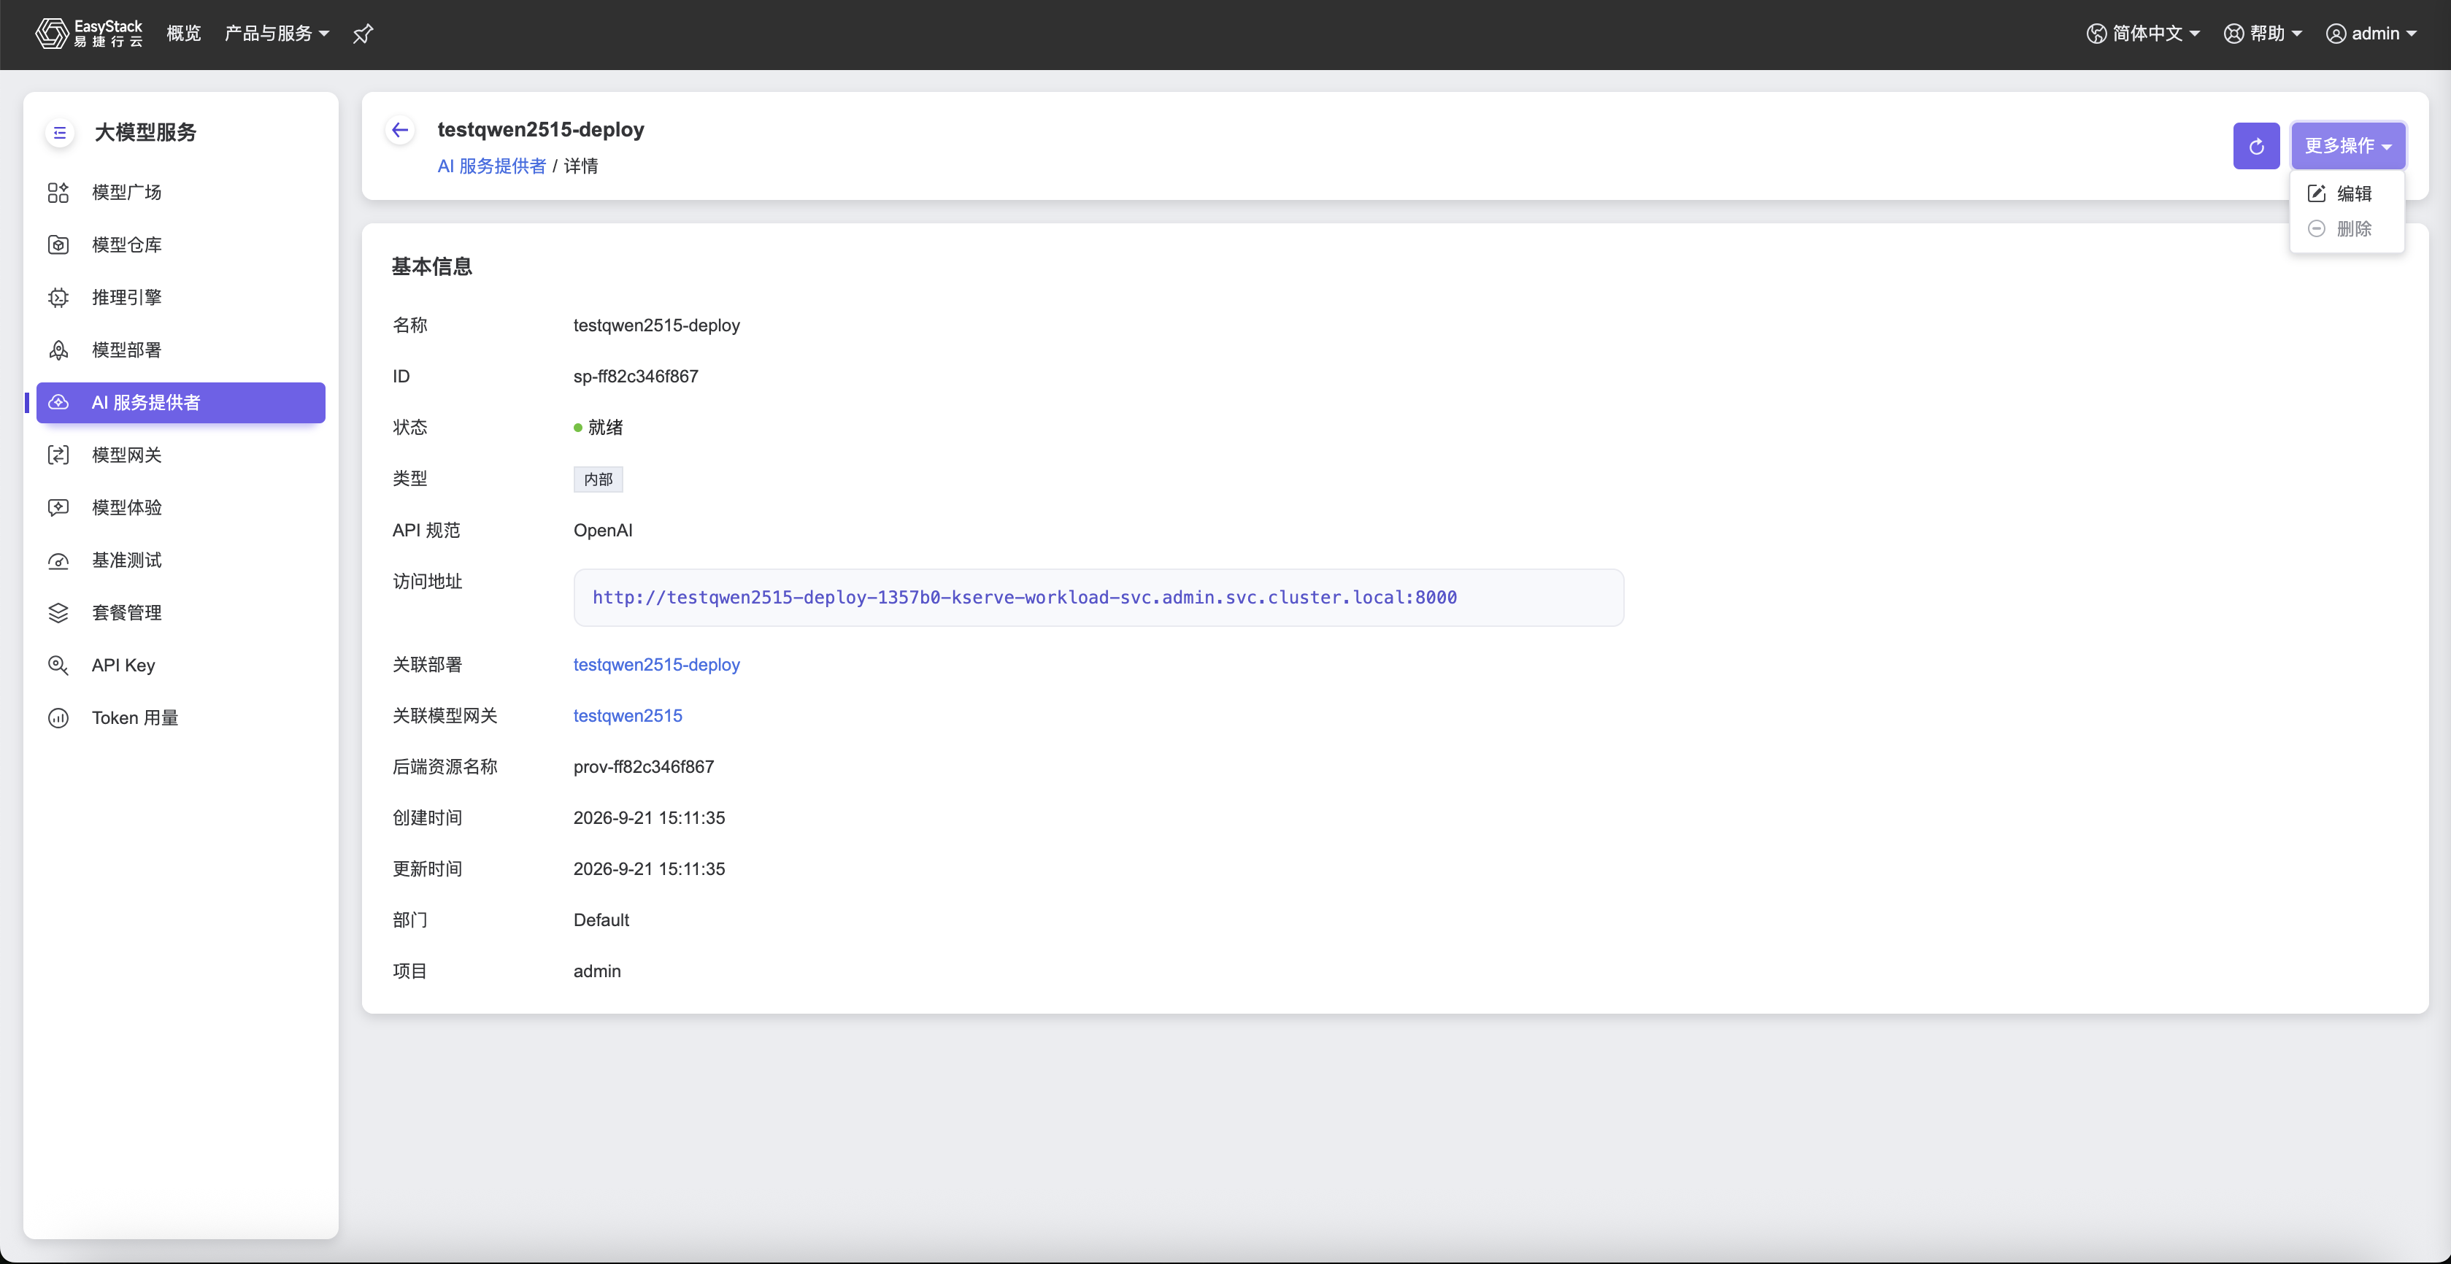Open 模型网关 in the sidebar
The image size is (2451, 1264).
(x=181, y=455)
